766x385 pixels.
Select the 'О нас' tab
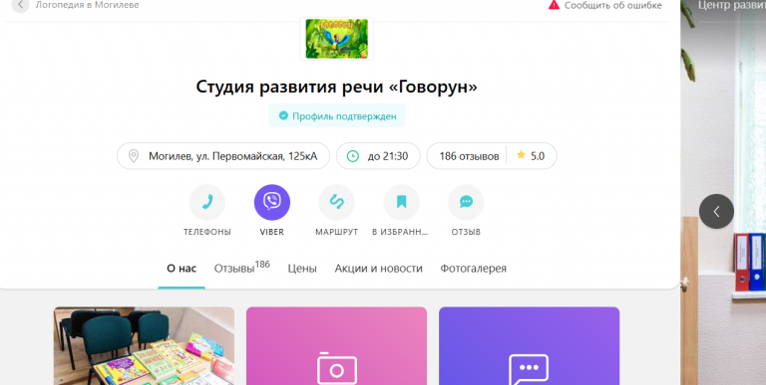point(182,269)
